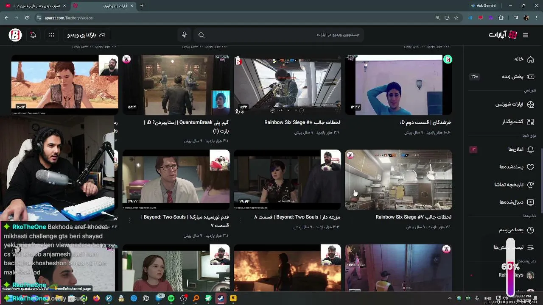Open بعدا می‌بینم in the sidebar

coord(516,230)
